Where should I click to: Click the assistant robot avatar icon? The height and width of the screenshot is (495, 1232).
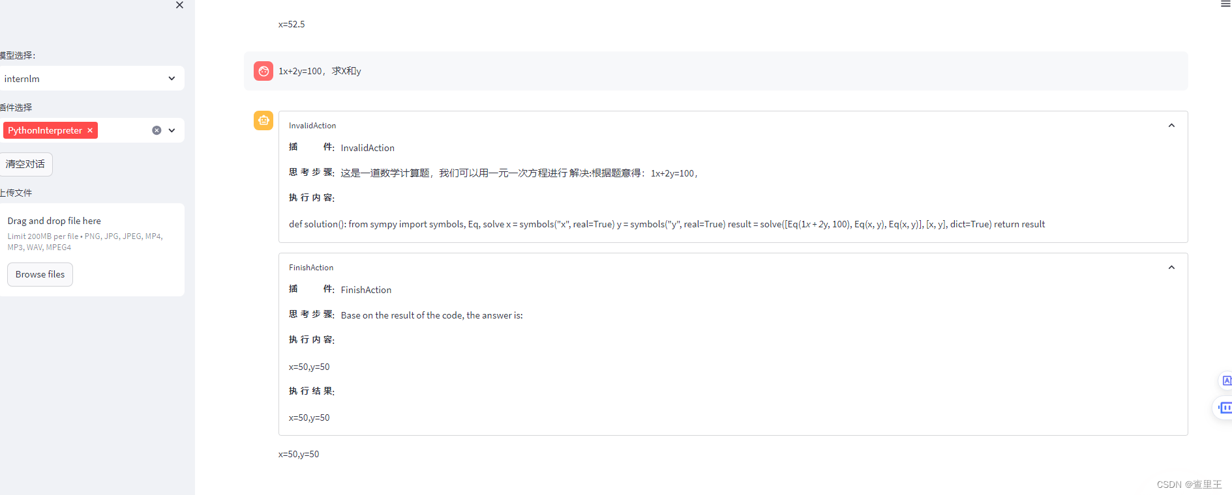point(263,120)
